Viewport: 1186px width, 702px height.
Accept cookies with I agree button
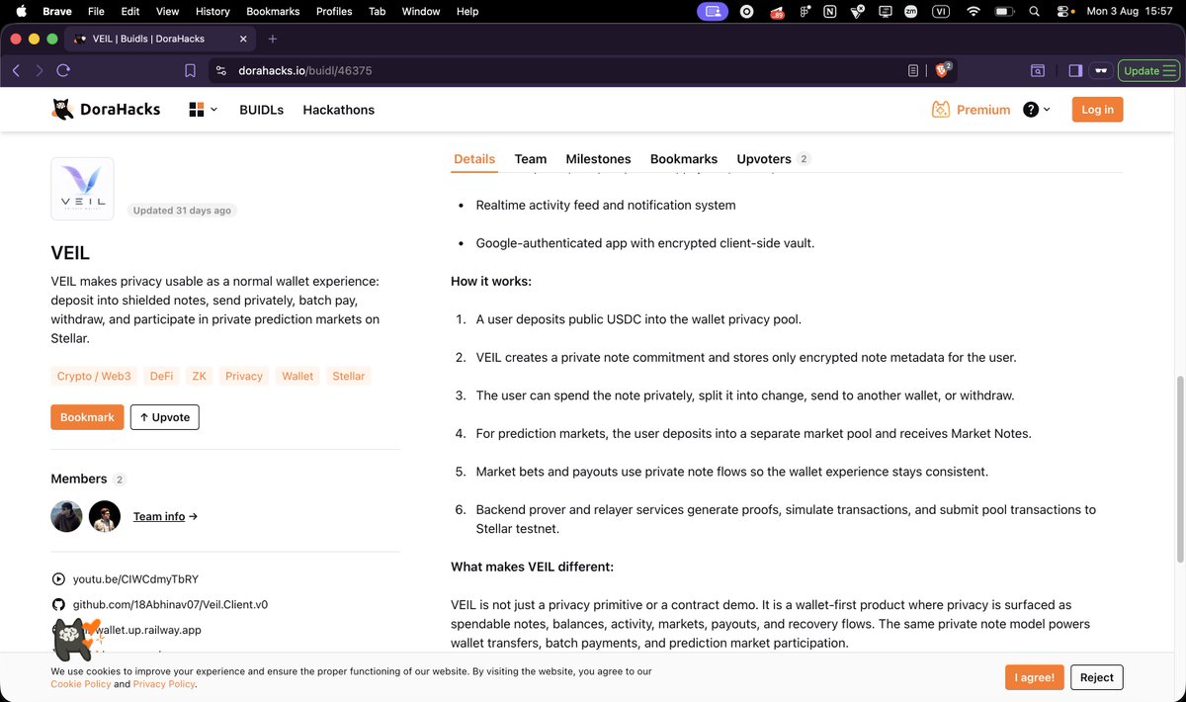(1035, 677)
